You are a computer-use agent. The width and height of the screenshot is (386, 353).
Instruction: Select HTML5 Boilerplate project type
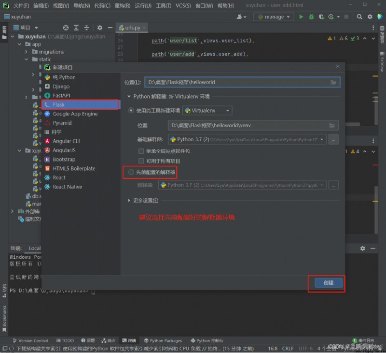tap(81, 168)
